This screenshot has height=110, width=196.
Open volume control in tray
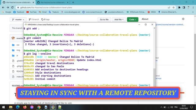[x=172, y=107]
